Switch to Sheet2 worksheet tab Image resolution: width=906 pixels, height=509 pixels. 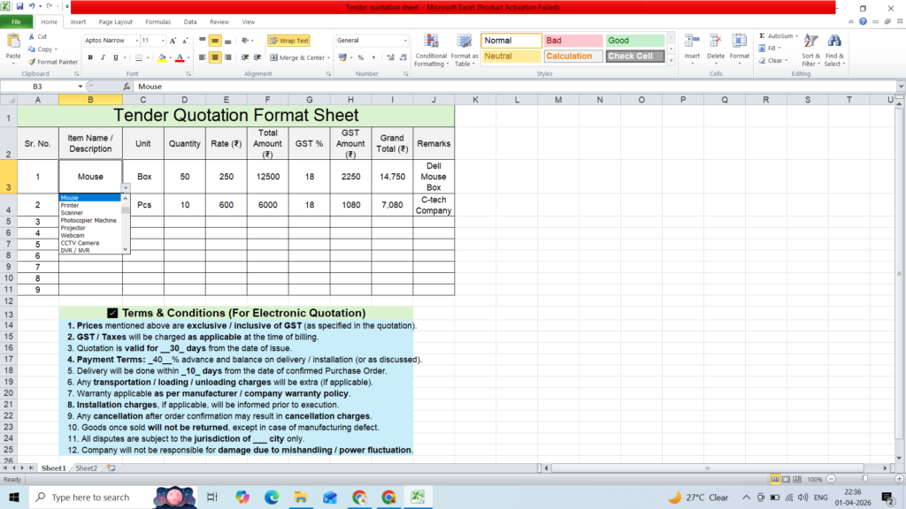pyautogui.click(x=86, y=468)
